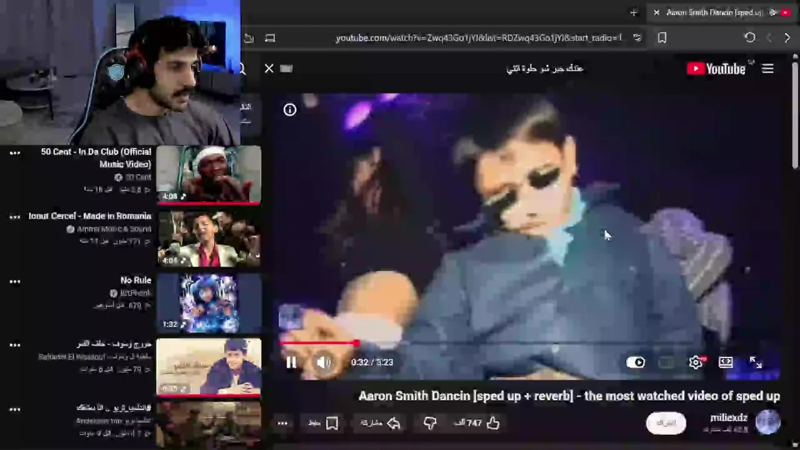Open site settings icon beside the URL
Viewport: 800px width, 450px height.
tap(637, 38)
